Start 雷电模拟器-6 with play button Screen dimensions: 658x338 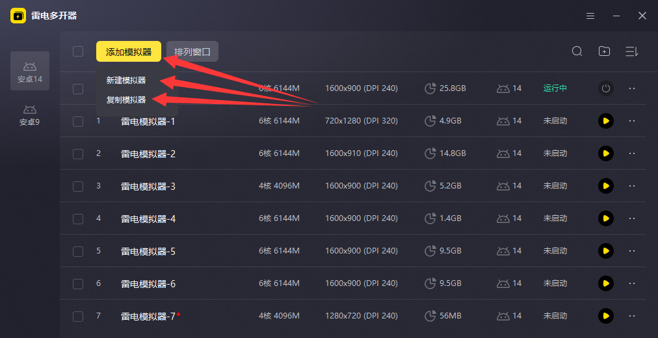[x=605, y=283]
